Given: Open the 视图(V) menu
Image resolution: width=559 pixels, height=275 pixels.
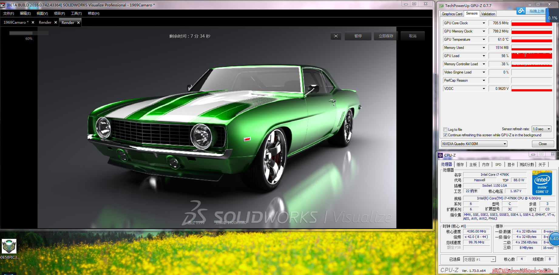Looking at the screenshot, I should tap(42, 13).
